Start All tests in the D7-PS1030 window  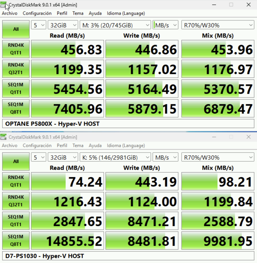pyautogui.click(x=16, y=161)
